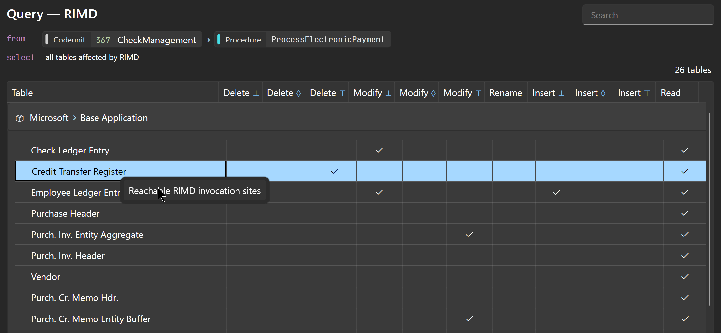This screenshot has height=333, width=721.
Task: Click the table's vertical scrollbar
Action: (709, 209)
